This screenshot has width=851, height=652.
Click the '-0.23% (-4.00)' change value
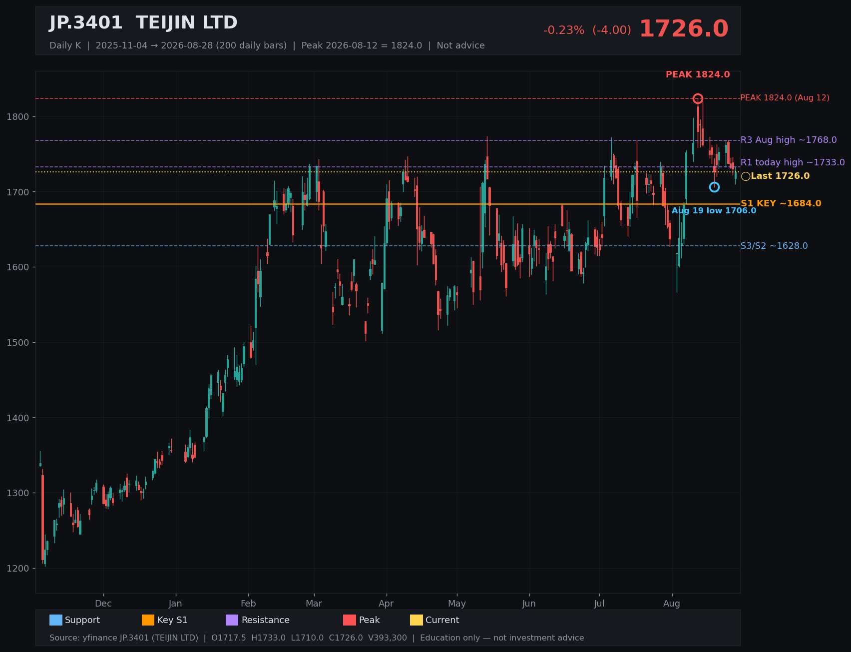point(587,30)
